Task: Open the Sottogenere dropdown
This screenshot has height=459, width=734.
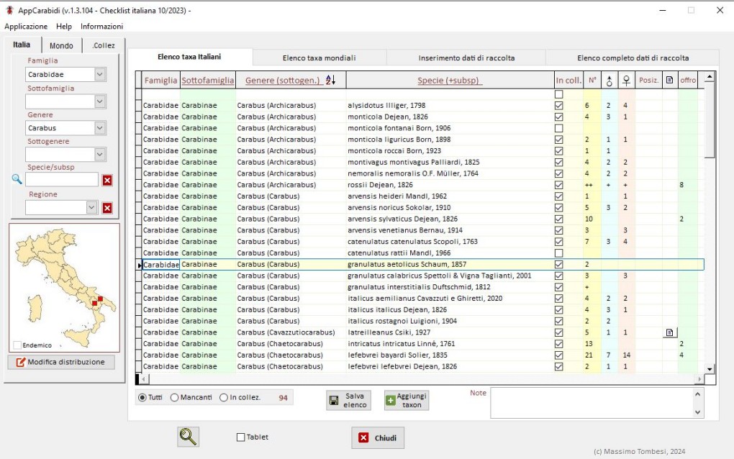Action: pos(100,155)
